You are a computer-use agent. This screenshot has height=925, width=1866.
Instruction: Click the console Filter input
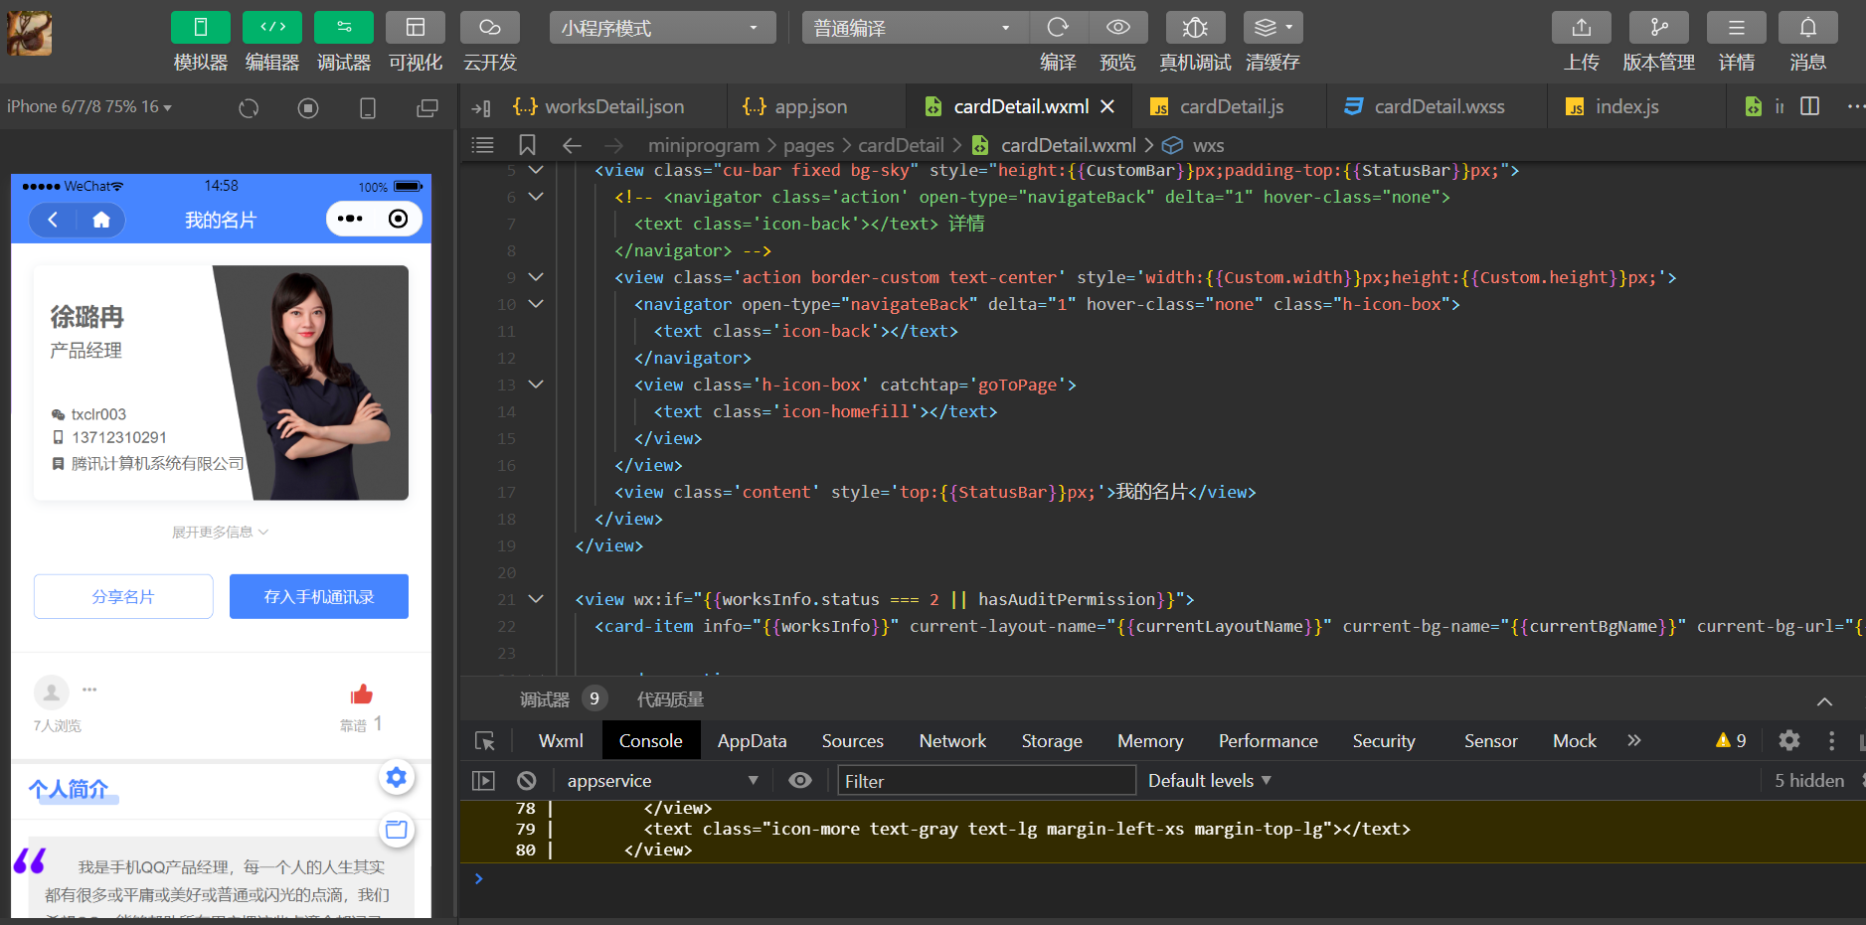click(986, 781)
